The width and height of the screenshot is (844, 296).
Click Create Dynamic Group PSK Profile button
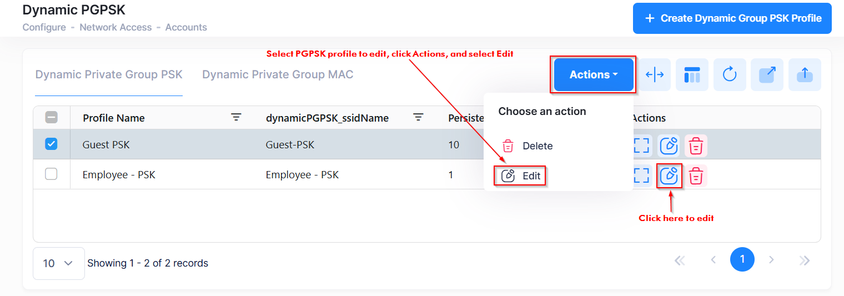click(732, 18)
